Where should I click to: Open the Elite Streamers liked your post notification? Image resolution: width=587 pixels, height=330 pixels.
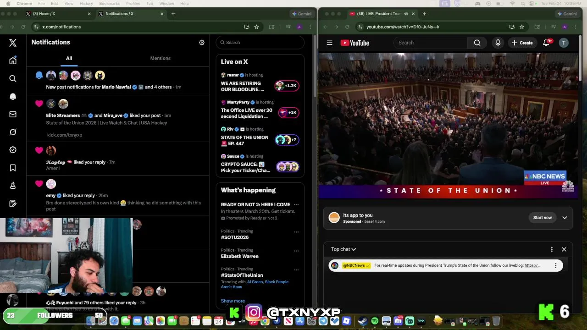pos(118,118)
